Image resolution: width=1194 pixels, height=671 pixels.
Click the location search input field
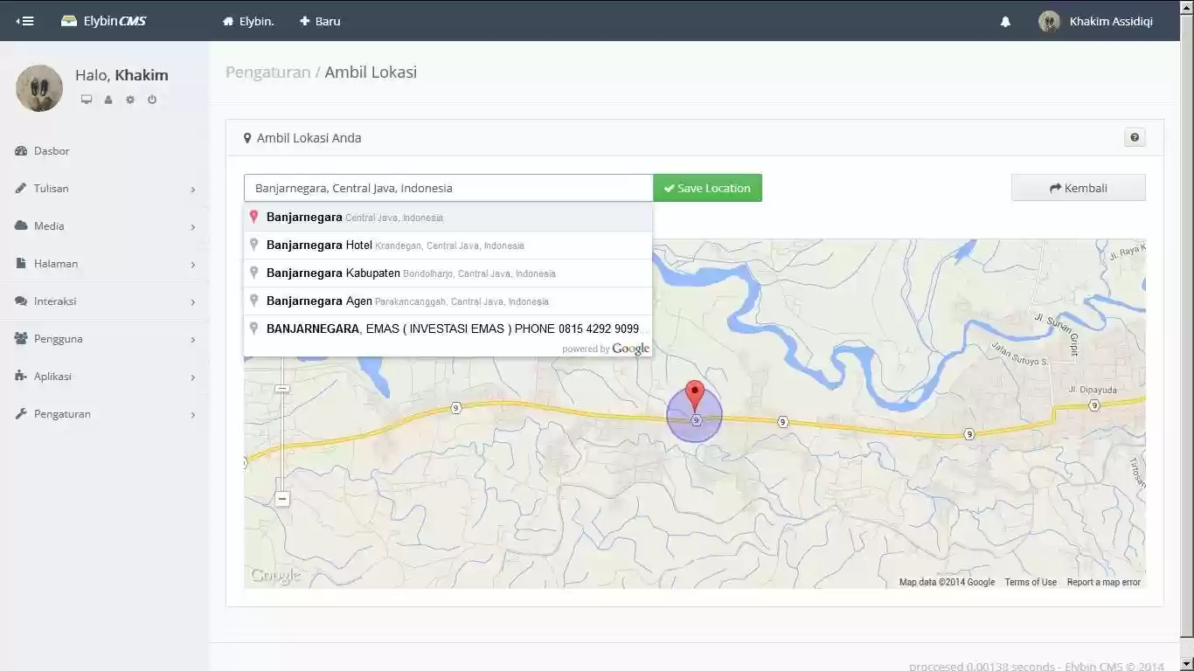(448, 188)
